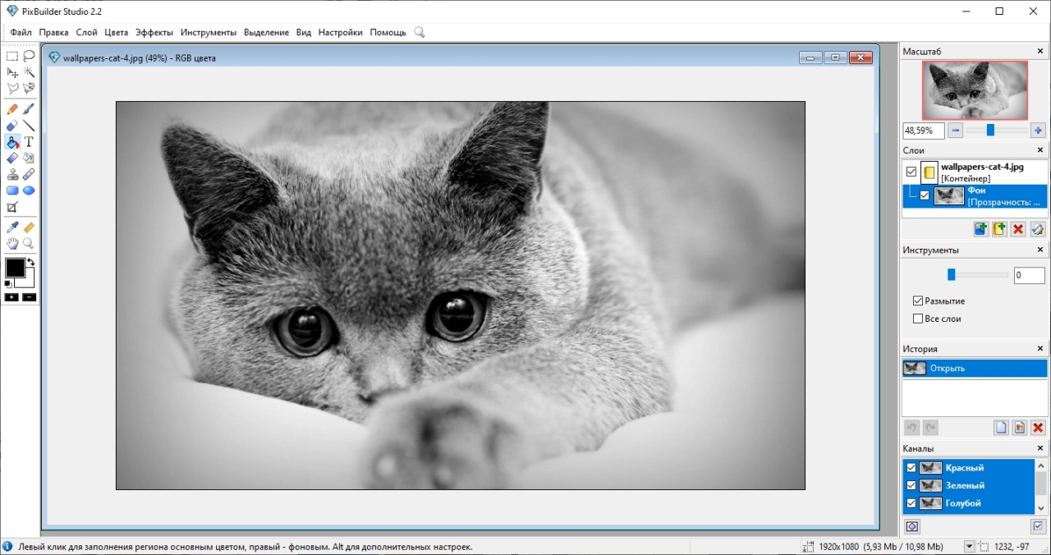Select the magic wand tool
Viewport: 1051px width, 555px height.
[29, 72]
